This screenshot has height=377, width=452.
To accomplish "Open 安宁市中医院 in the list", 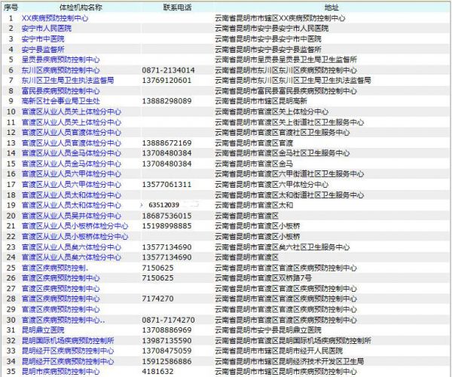I will (x=43, y=38).
